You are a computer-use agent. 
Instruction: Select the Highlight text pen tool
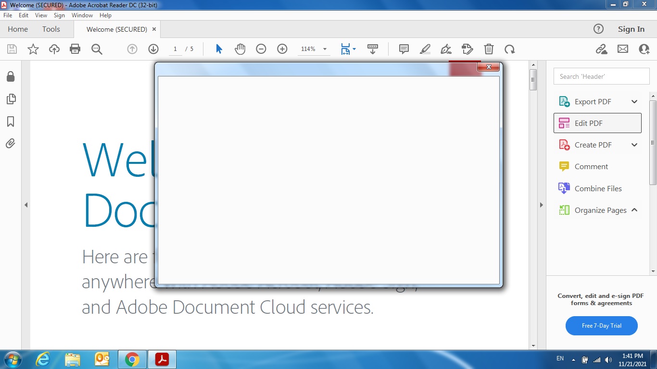[x=425, y=49]
